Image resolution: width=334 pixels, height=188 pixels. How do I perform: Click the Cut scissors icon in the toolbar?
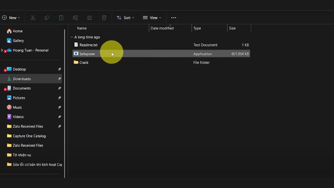click(33, 18)
